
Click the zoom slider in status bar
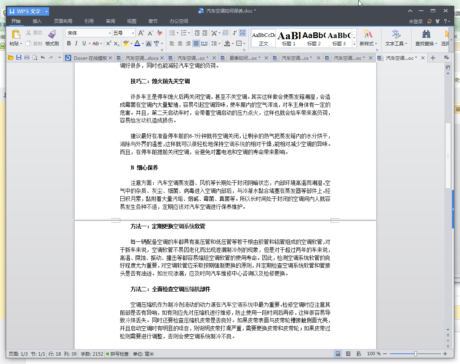415,354
